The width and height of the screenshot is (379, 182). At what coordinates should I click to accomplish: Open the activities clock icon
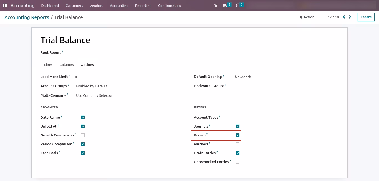coord(238,6)
